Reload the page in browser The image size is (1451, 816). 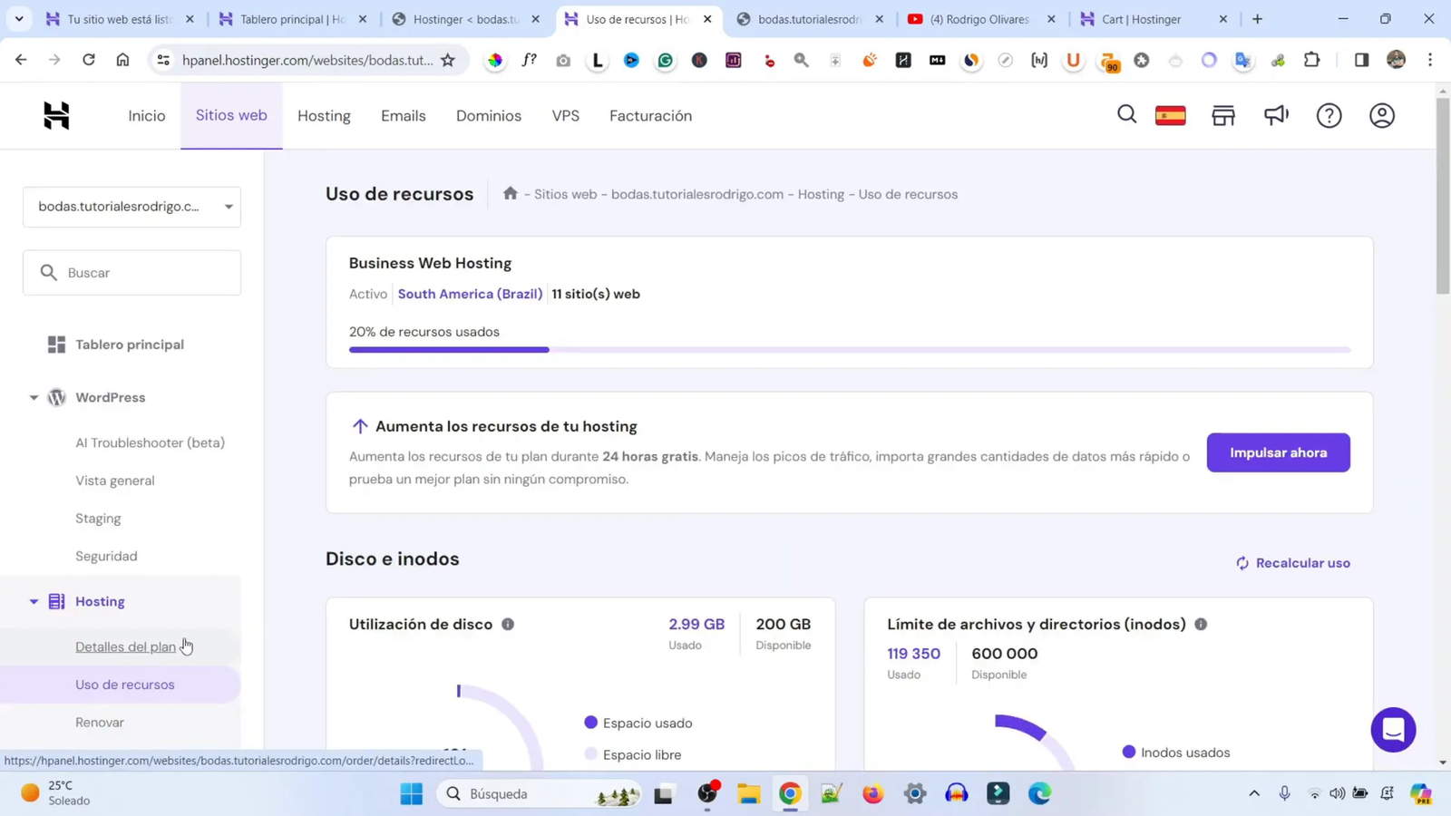88,60
